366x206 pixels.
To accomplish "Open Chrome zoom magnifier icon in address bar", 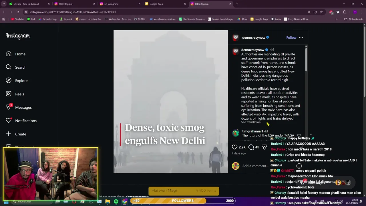I will pyautogui.click(x=309, y=12).
